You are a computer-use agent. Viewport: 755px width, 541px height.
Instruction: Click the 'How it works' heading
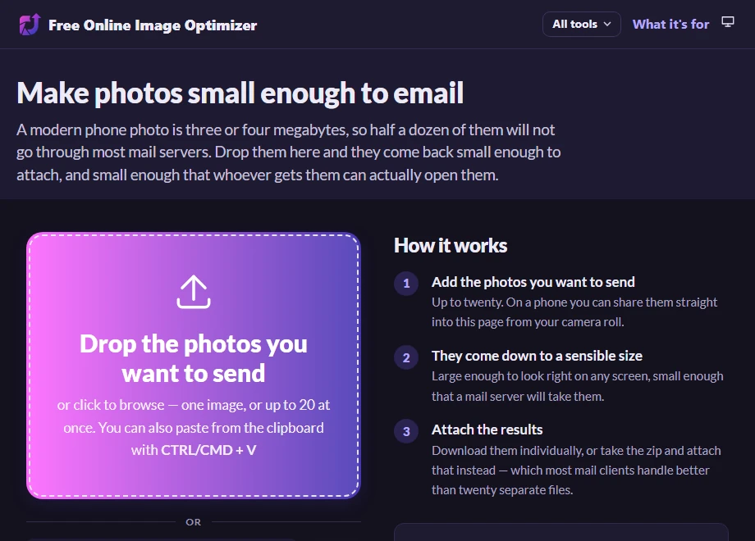(451, 245)
